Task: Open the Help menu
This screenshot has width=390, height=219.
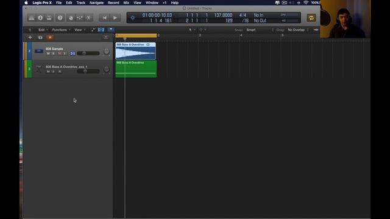Action: pyautogui.click(x=175, y=2)
